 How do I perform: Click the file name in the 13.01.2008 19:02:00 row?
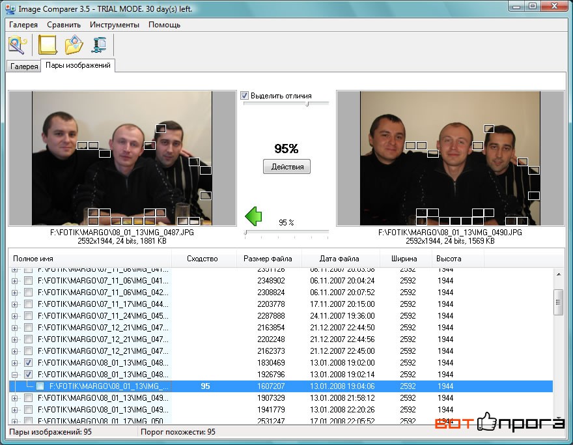click(x=103, y=363)
